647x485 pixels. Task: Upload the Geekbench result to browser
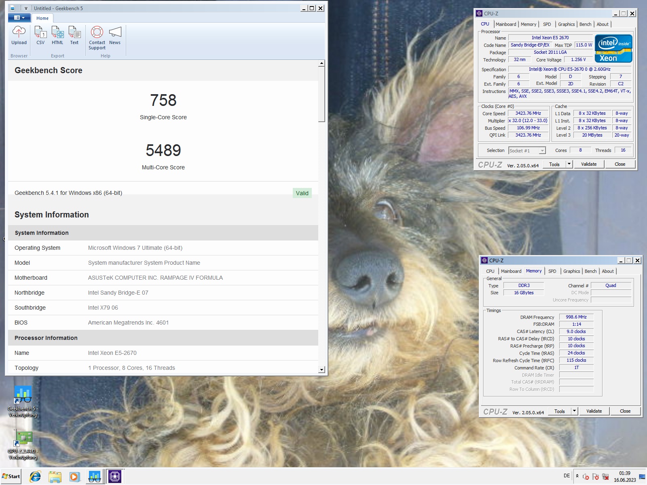click(19, 36)
